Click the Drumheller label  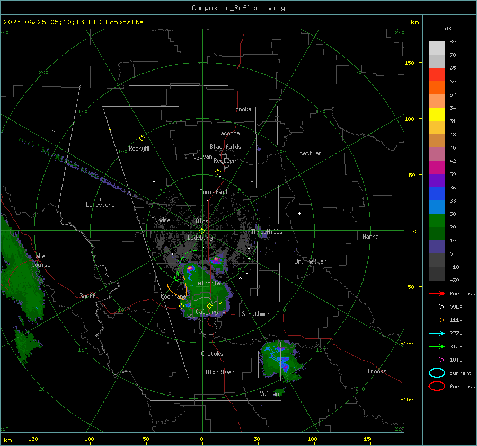[x=311, y=261]
